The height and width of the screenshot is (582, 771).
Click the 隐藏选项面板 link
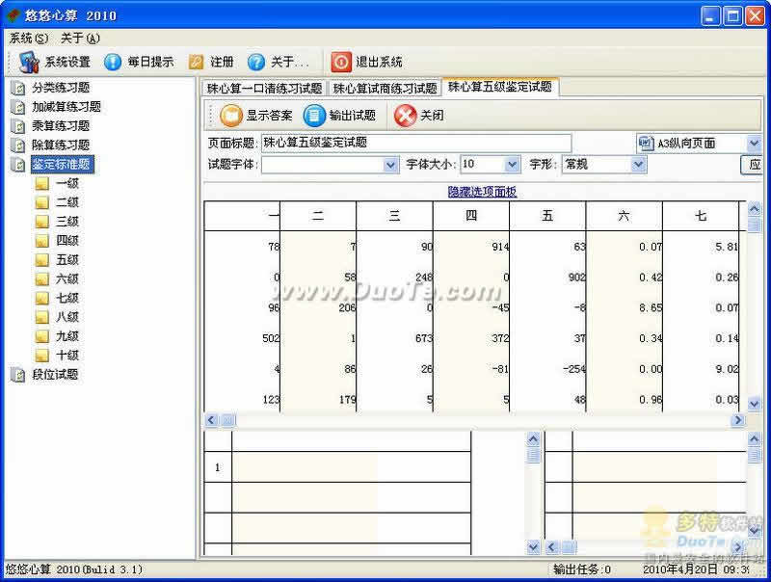[x=482, y=192]
